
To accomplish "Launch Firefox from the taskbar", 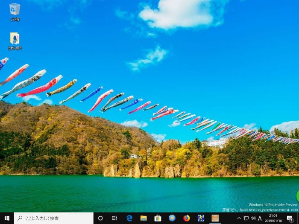I will tap(186, 218).
